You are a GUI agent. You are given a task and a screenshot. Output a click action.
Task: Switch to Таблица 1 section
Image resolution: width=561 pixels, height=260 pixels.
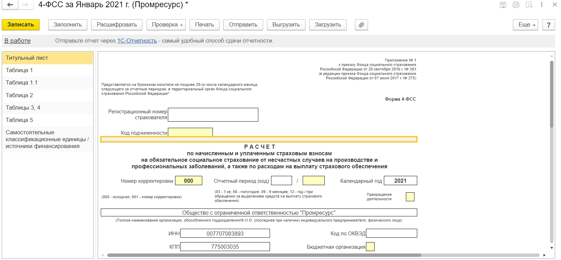point(47,70)
